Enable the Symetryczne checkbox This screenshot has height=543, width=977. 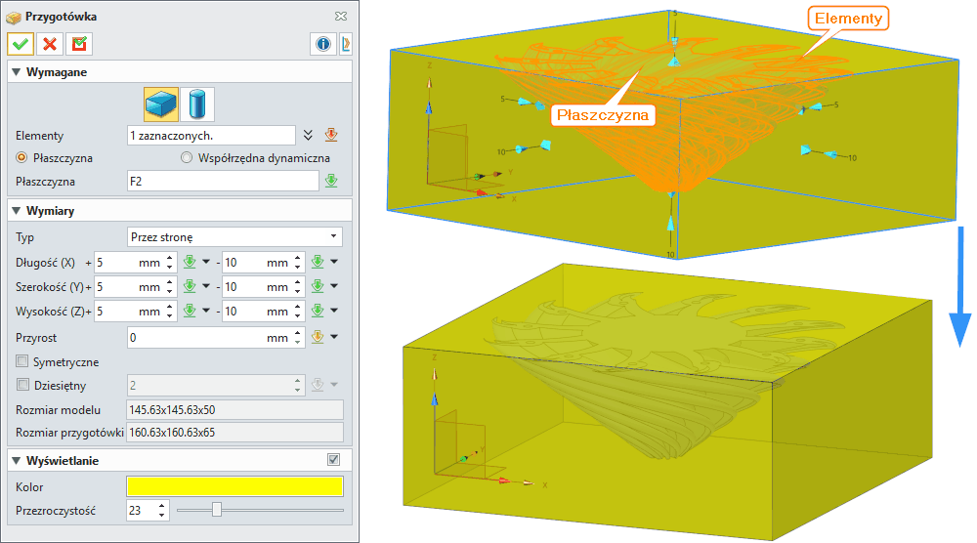tap(22, 362)
